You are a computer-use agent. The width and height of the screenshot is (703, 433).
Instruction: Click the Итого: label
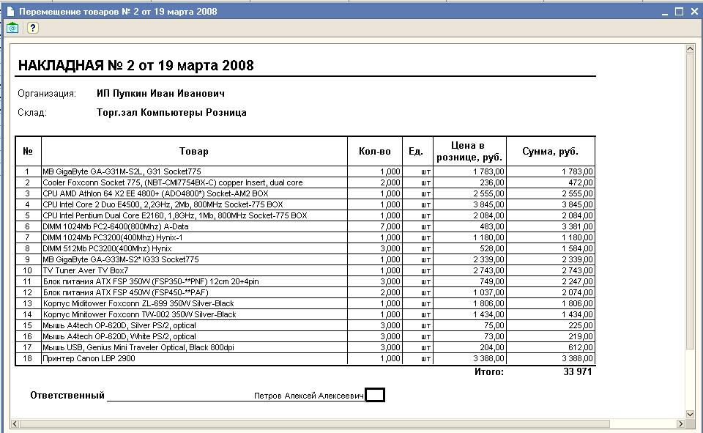(x=489, y=371)
